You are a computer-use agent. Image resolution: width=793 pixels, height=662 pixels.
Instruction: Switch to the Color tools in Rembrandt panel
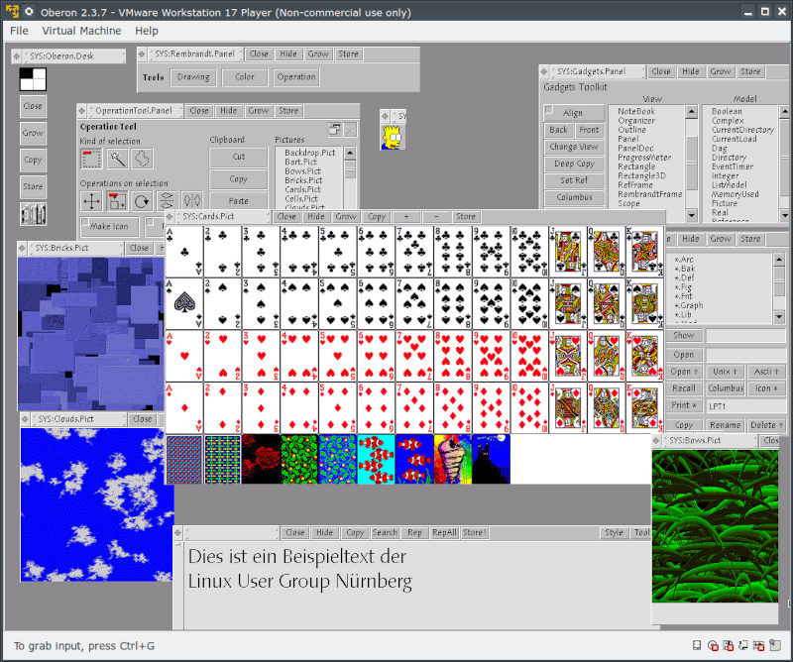click(245, 77)
